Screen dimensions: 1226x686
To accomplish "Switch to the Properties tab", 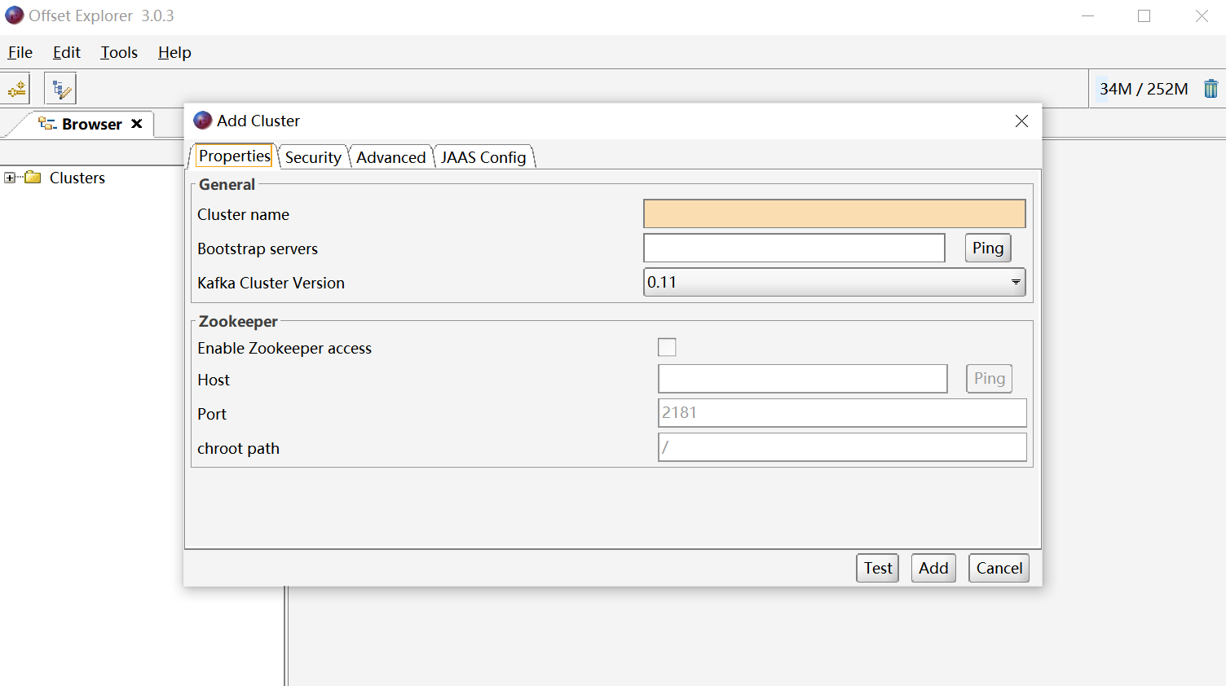I will (234, 156).
